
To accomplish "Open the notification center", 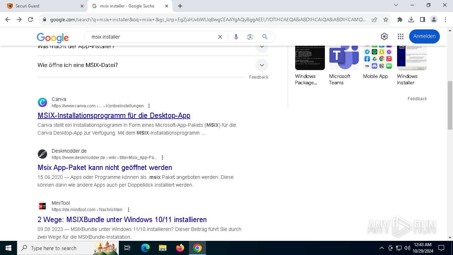I will [441, 248].
